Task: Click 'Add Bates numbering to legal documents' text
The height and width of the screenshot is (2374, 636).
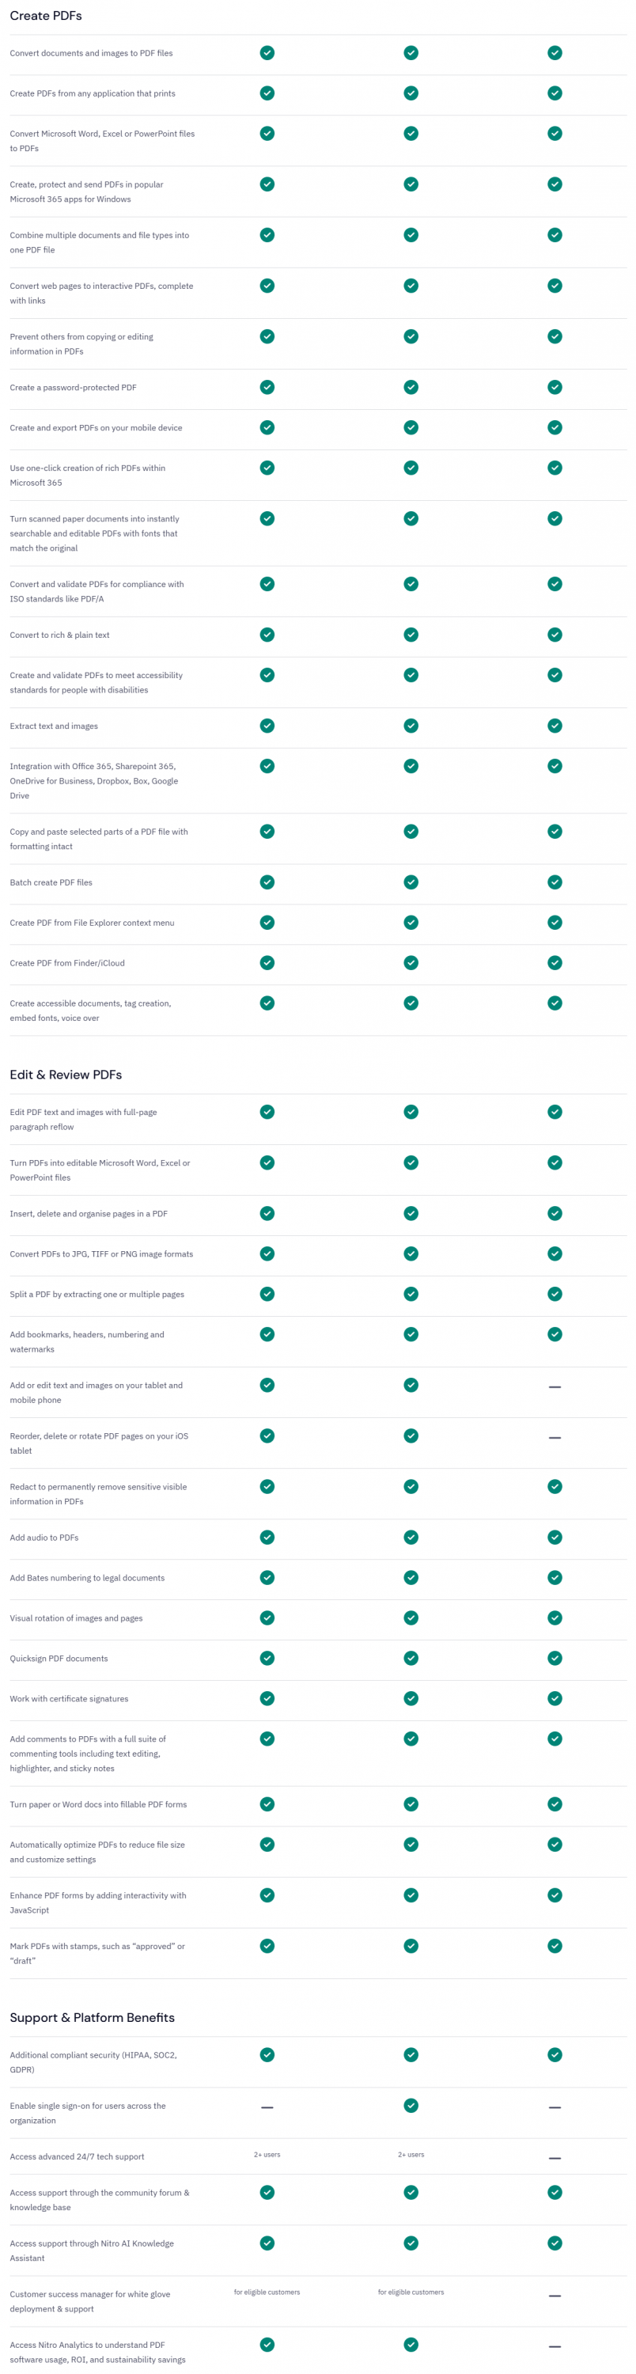Action: [x=88, y=1578]
